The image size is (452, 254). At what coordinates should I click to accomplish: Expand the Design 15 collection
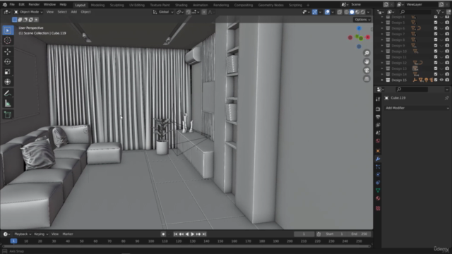click(382, 80)
